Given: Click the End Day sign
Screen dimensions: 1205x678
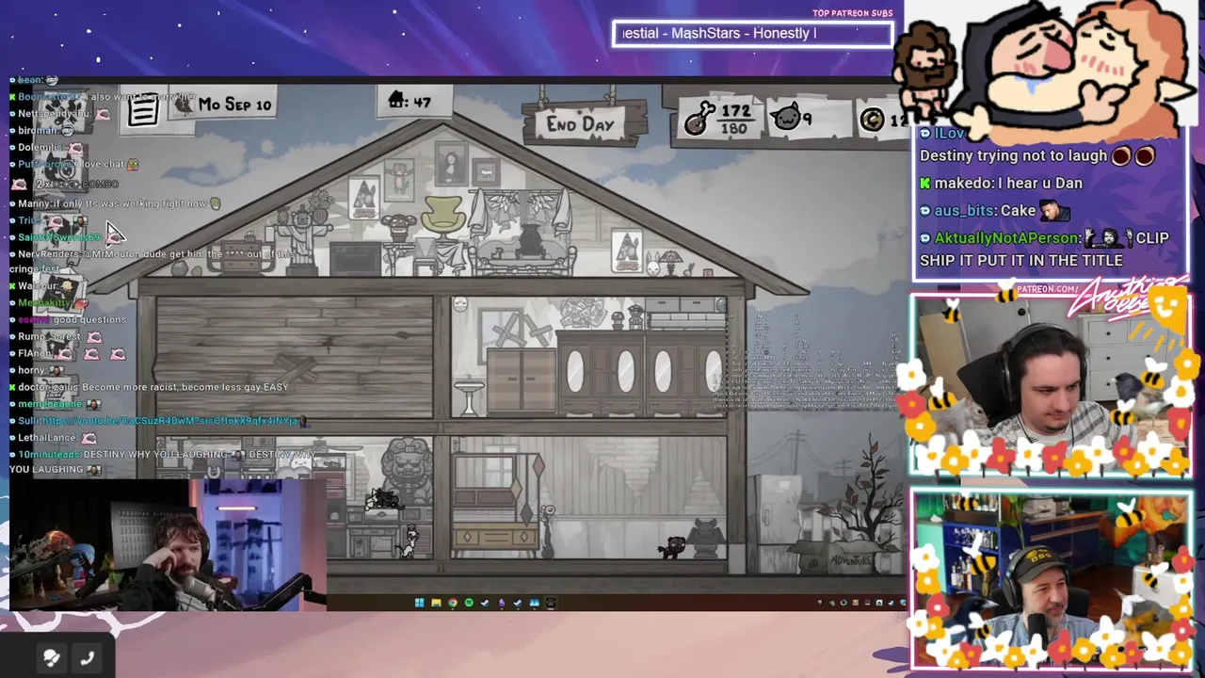Looking at the screenshot, I should (581, 124).
